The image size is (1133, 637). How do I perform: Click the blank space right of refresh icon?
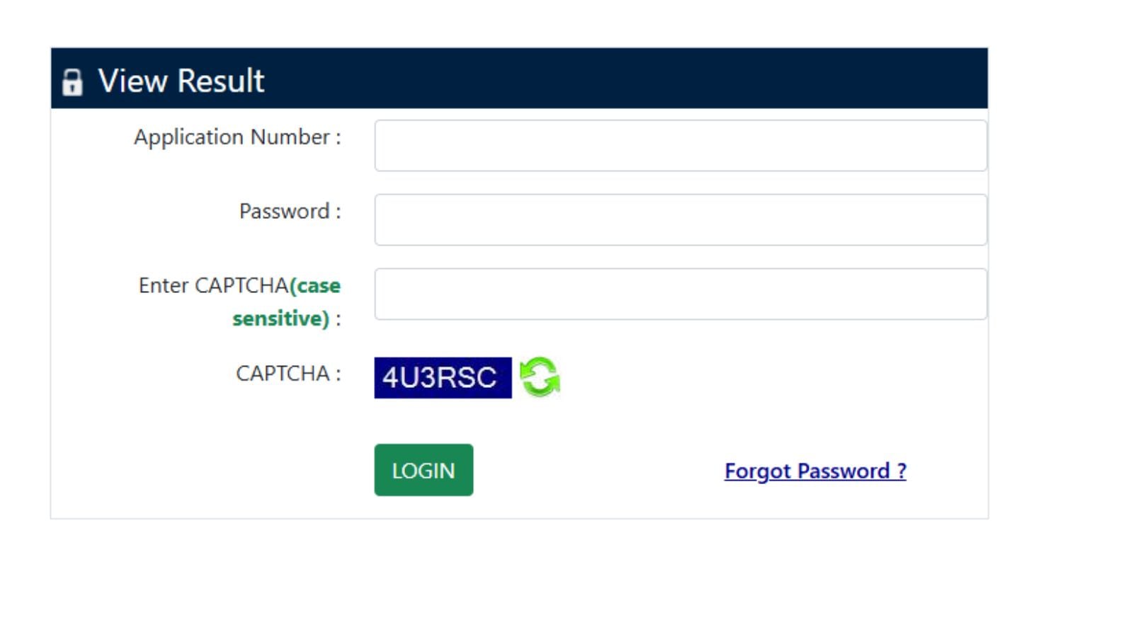(744, 377)
